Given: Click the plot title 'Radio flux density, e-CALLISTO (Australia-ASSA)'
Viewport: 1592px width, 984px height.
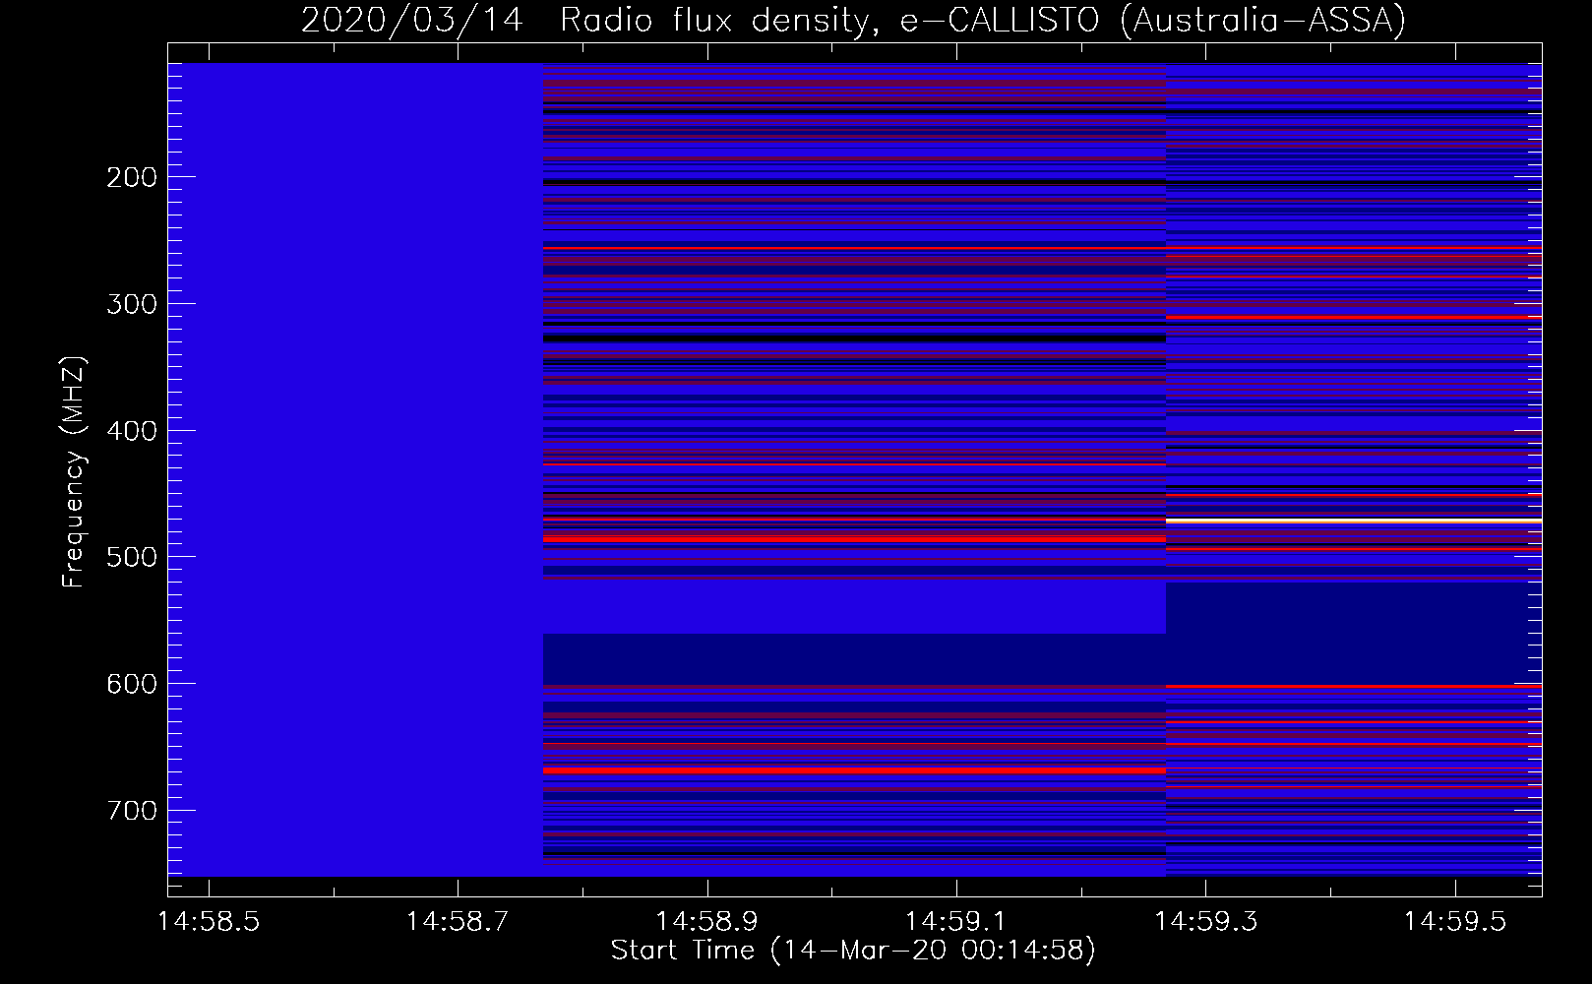Looking at the screenshot, I should 983,21.
